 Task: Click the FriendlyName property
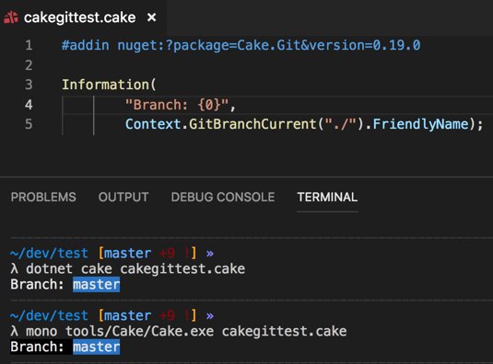(421, 124)
